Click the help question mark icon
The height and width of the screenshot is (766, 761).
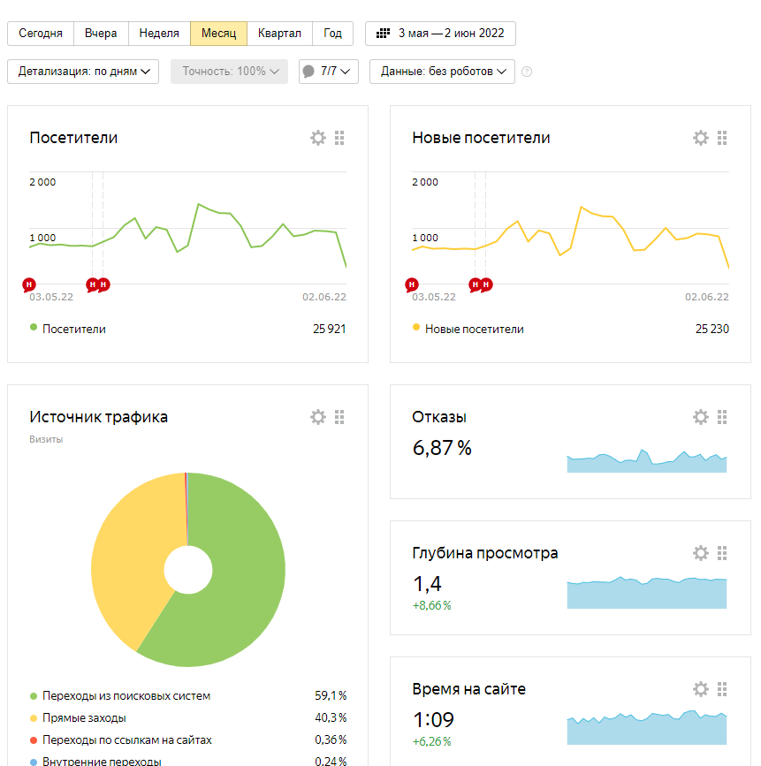point(527,72)
